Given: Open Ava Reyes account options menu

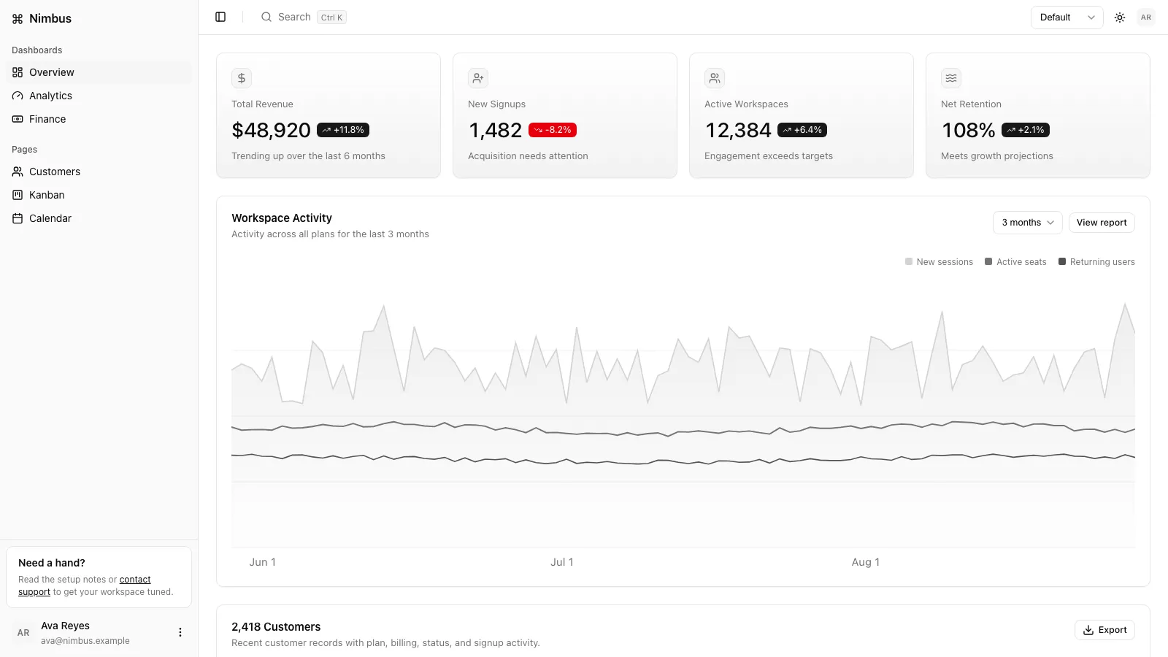Looking at the screenshot, I should click(x=180, y=632).
